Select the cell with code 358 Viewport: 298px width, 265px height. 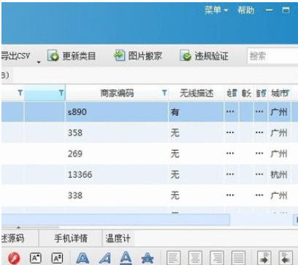pos(117,132)
